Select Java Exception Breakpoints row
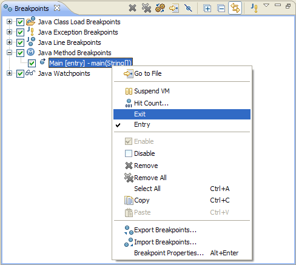The width and height of the screenshot is (296, 265). [x=78, y=32]
